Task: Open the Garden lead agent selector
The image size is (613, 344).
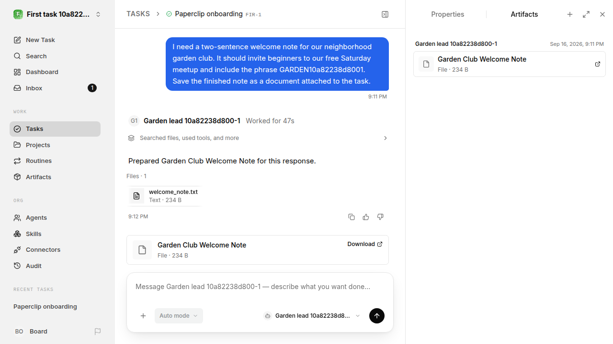Action: 312,316
